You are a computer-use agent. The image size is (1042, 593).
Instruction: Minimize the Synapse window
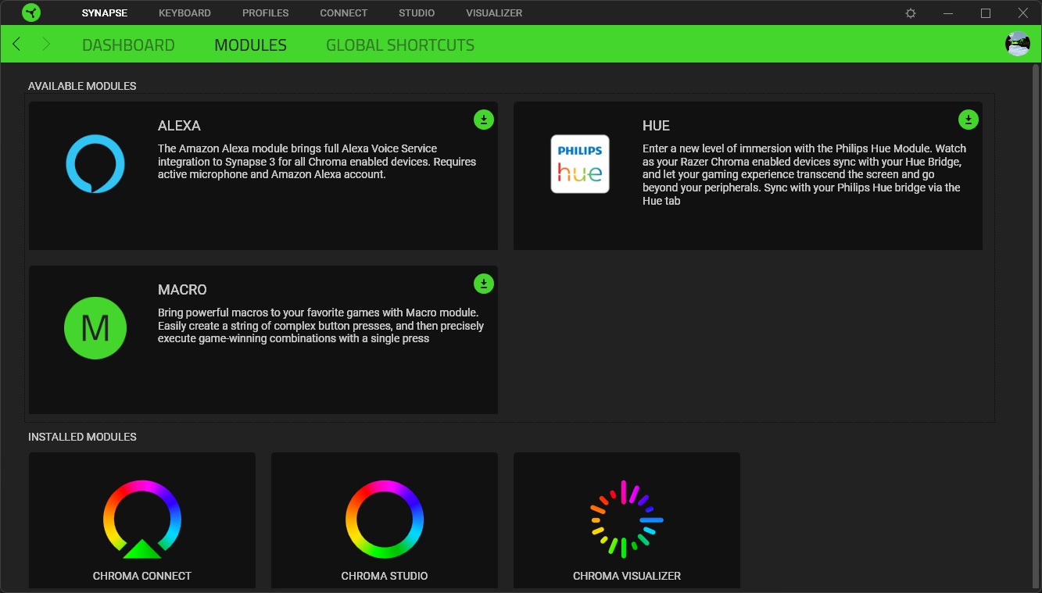pos(948,13)
